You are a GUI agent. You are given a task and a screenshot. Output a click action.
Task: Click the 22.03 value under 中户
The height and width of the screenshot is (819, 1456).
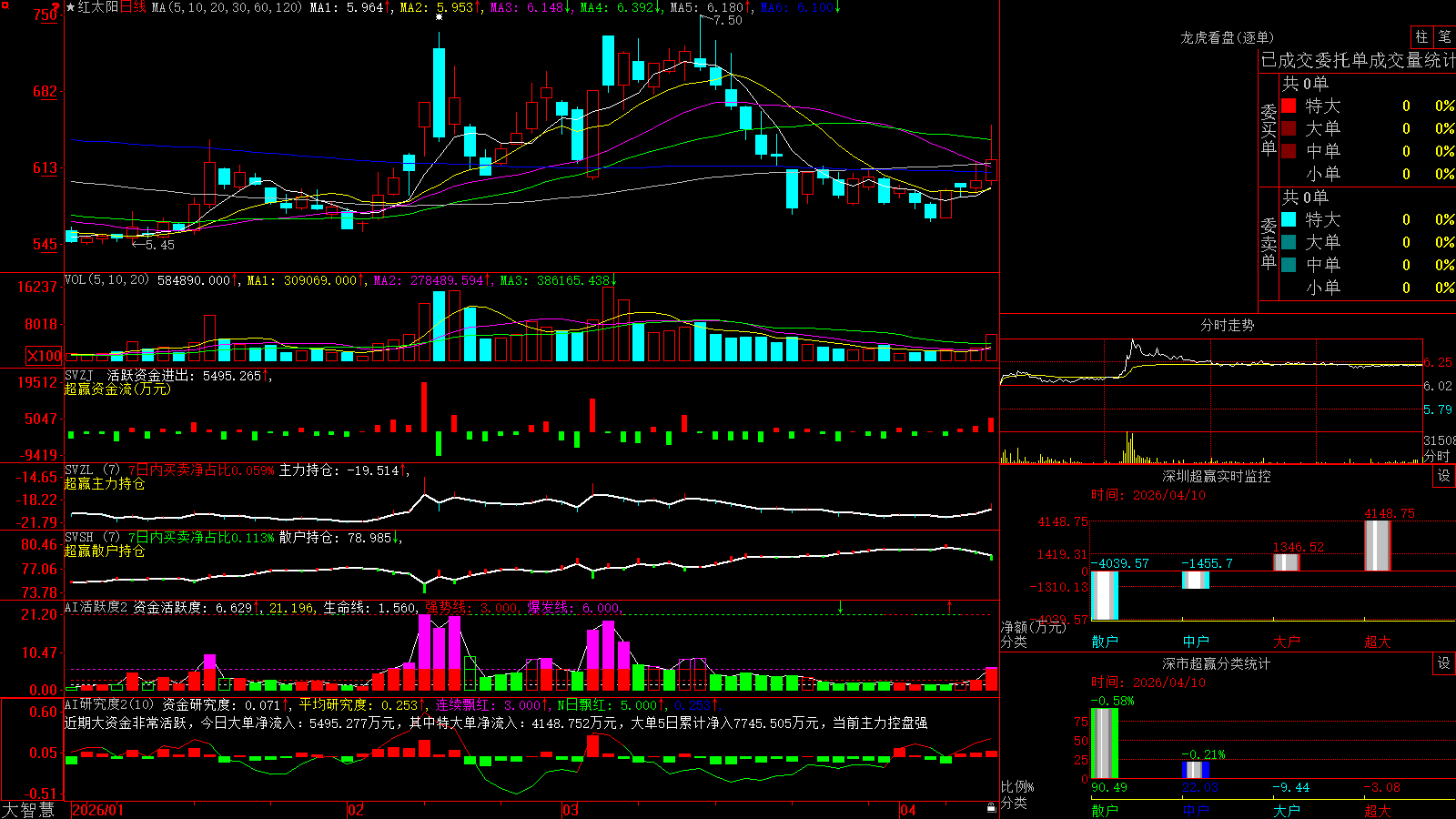[1200, 787]
